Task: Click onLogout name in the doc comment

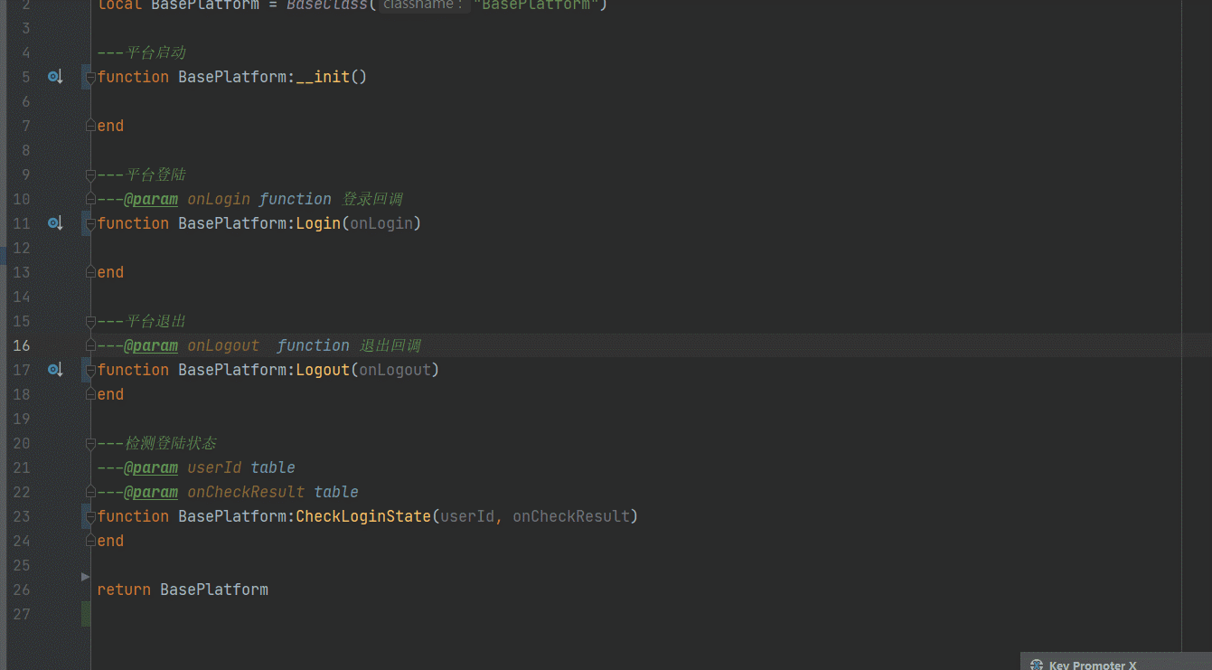Action: pos(223,345)
